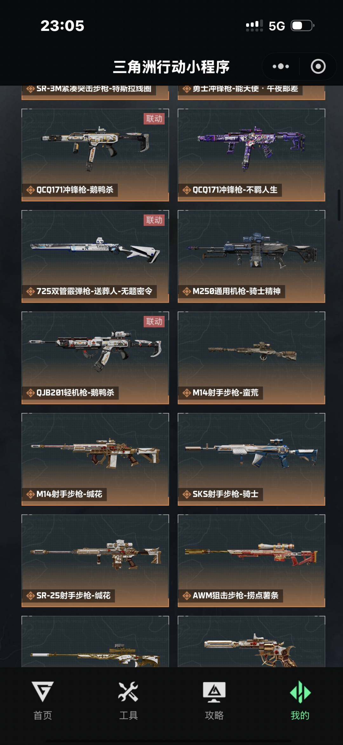
Task: Tap the QJB201轻机枪-鹅鸭杀 skin card
Action: click(95, 358)
